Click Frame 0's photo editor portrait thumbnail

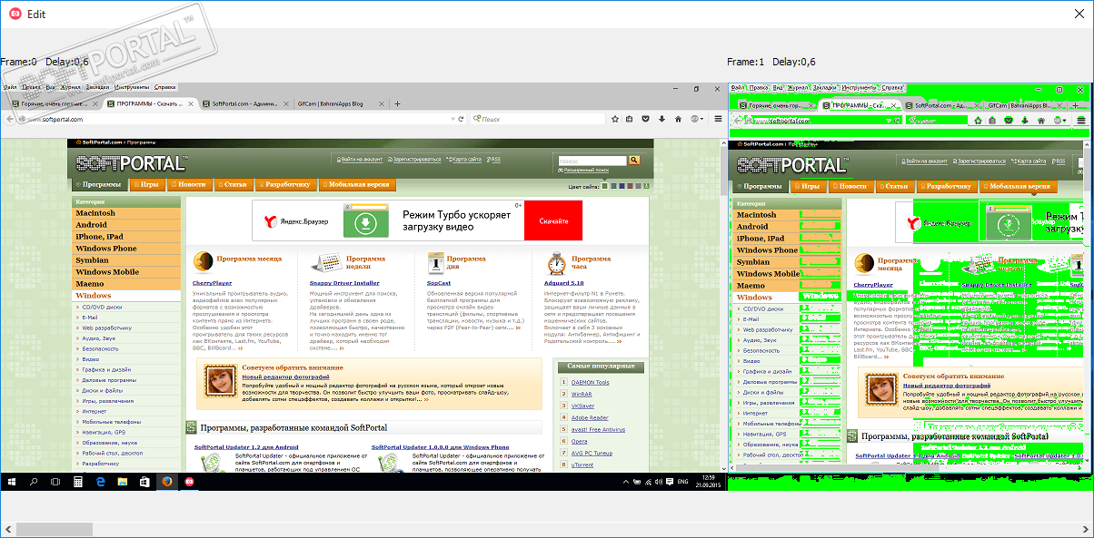(222, 383)
